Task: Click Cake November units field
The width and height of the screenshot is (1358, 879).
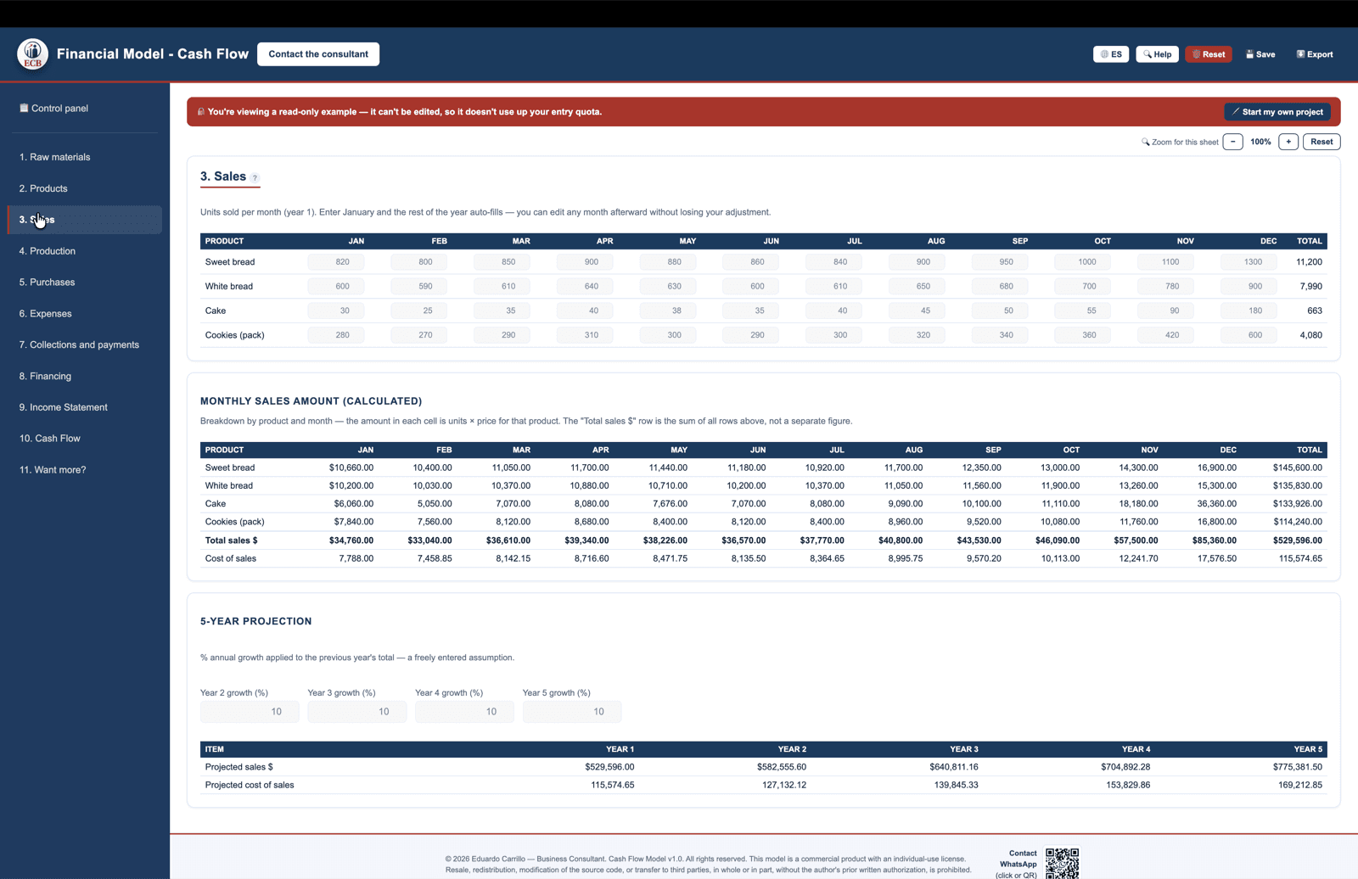Action: click(1165, 311)
